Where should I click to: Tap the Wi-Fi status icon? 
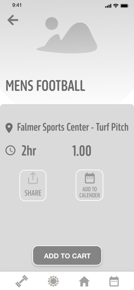(x=116, y=6)
